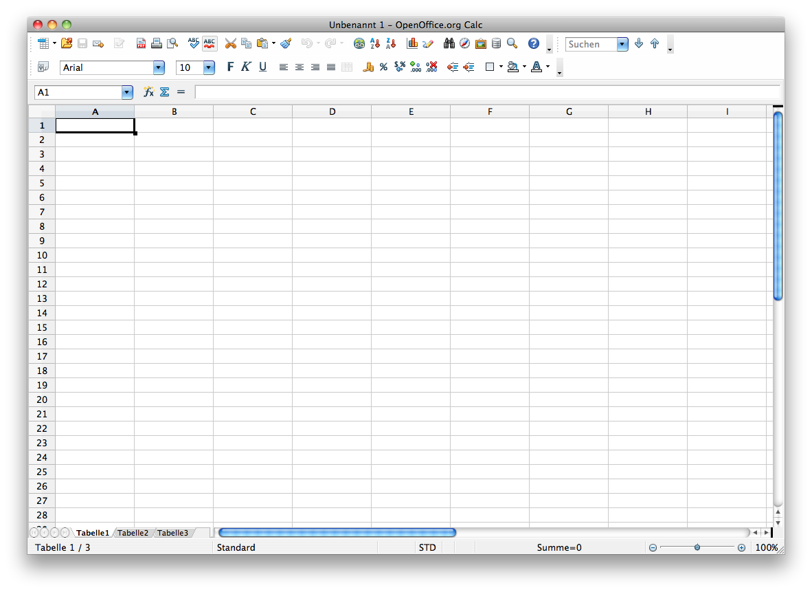Toggle underline formatting
The image size is (812, 592).
[262, 67]
